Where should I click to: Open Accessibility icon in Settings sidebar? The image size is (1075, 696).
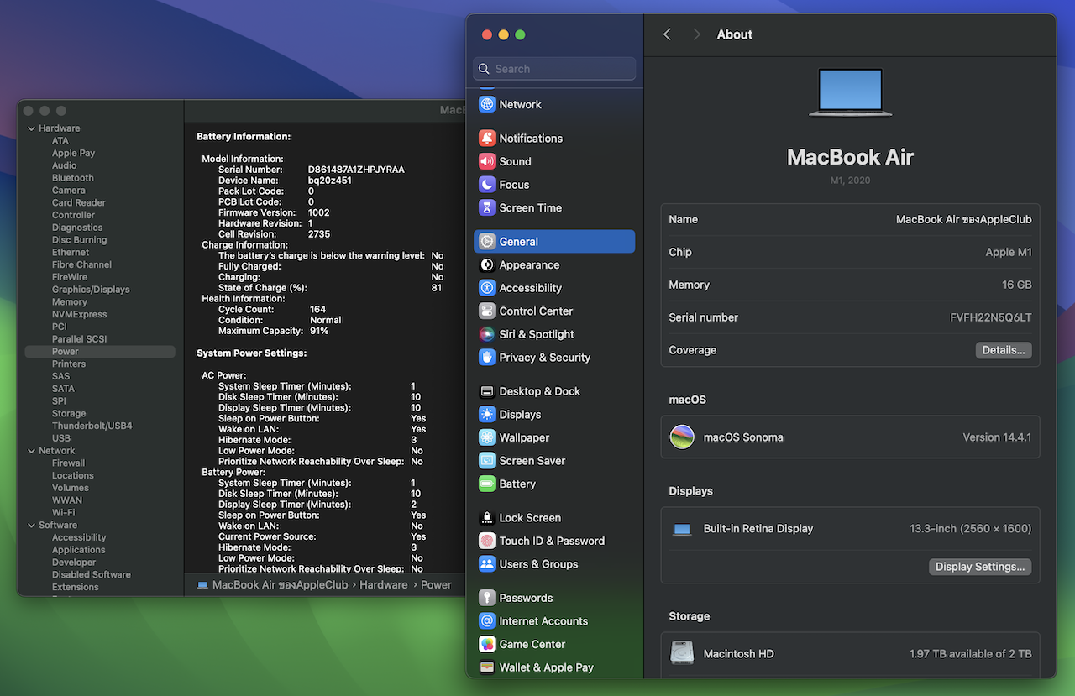coord(487,288)
